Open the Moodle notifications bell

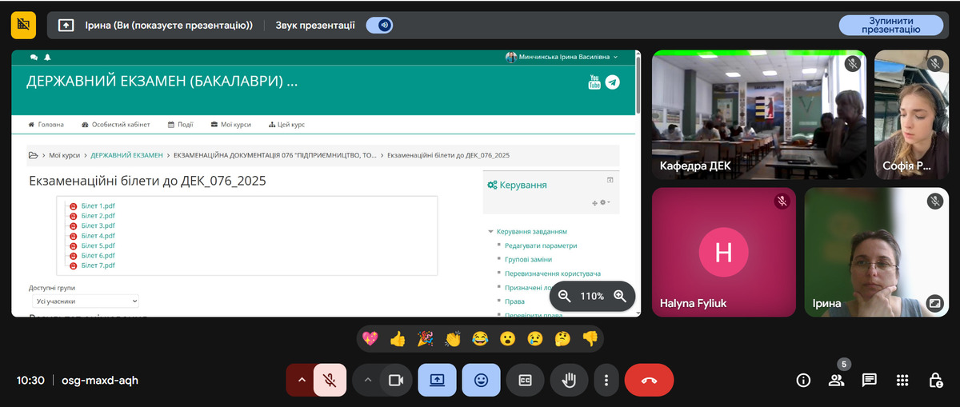(x=47, y=58)
